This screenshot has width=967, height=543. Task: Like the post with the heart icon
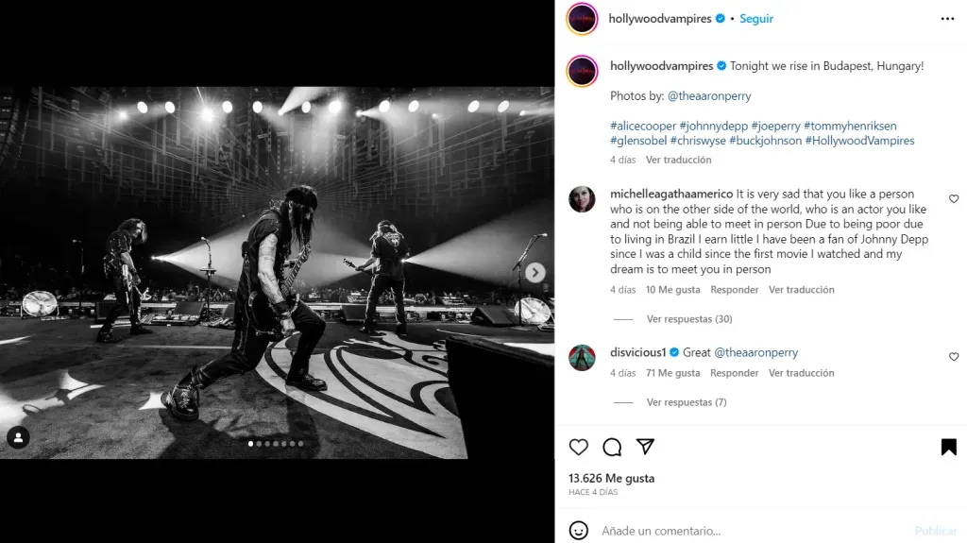tap(579, 447)
